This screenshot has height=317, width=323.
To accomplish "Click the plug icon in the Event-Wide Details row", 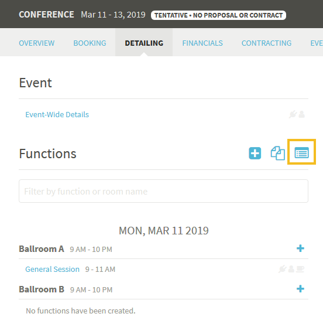I will [293, 114].
